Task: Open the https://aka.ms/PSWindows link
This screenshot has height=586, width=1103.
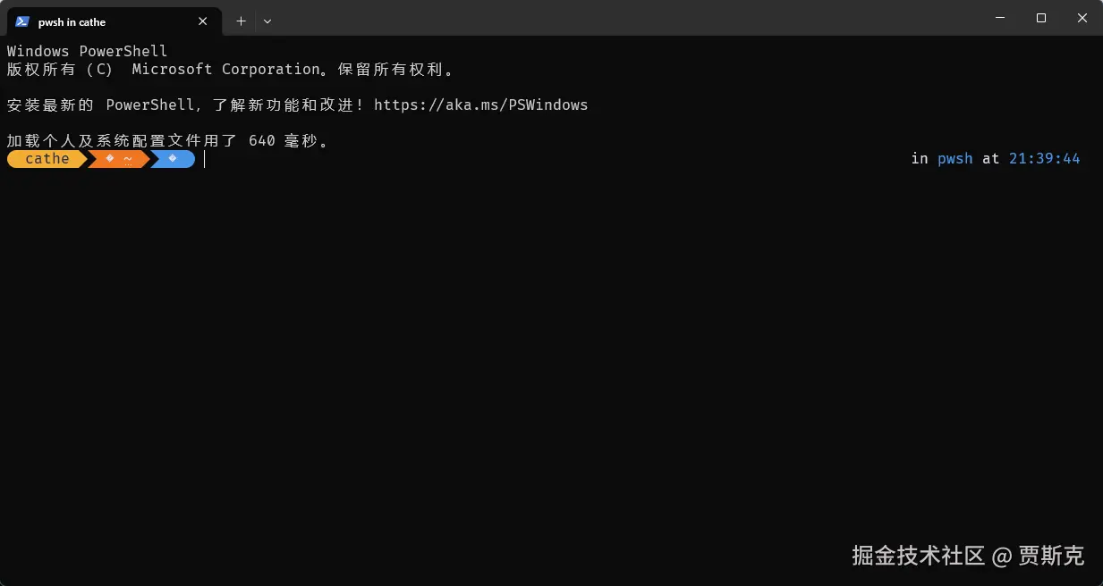Action: tap(480, 105)
